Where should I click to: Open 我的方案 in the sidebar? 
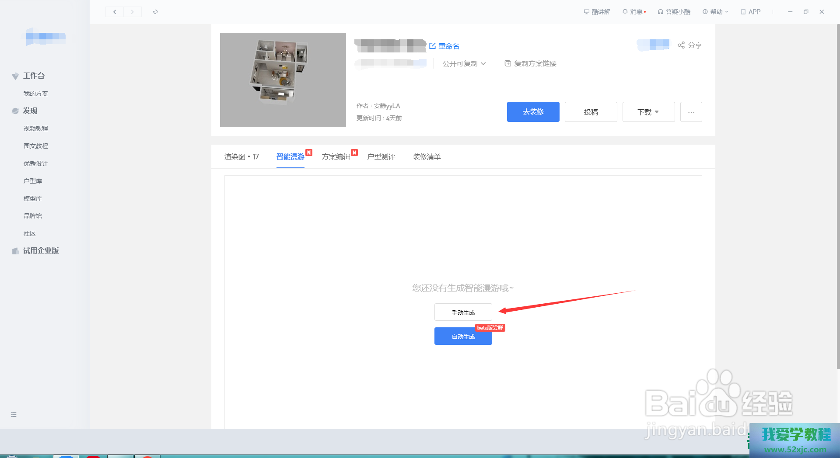tap(36, 94)
